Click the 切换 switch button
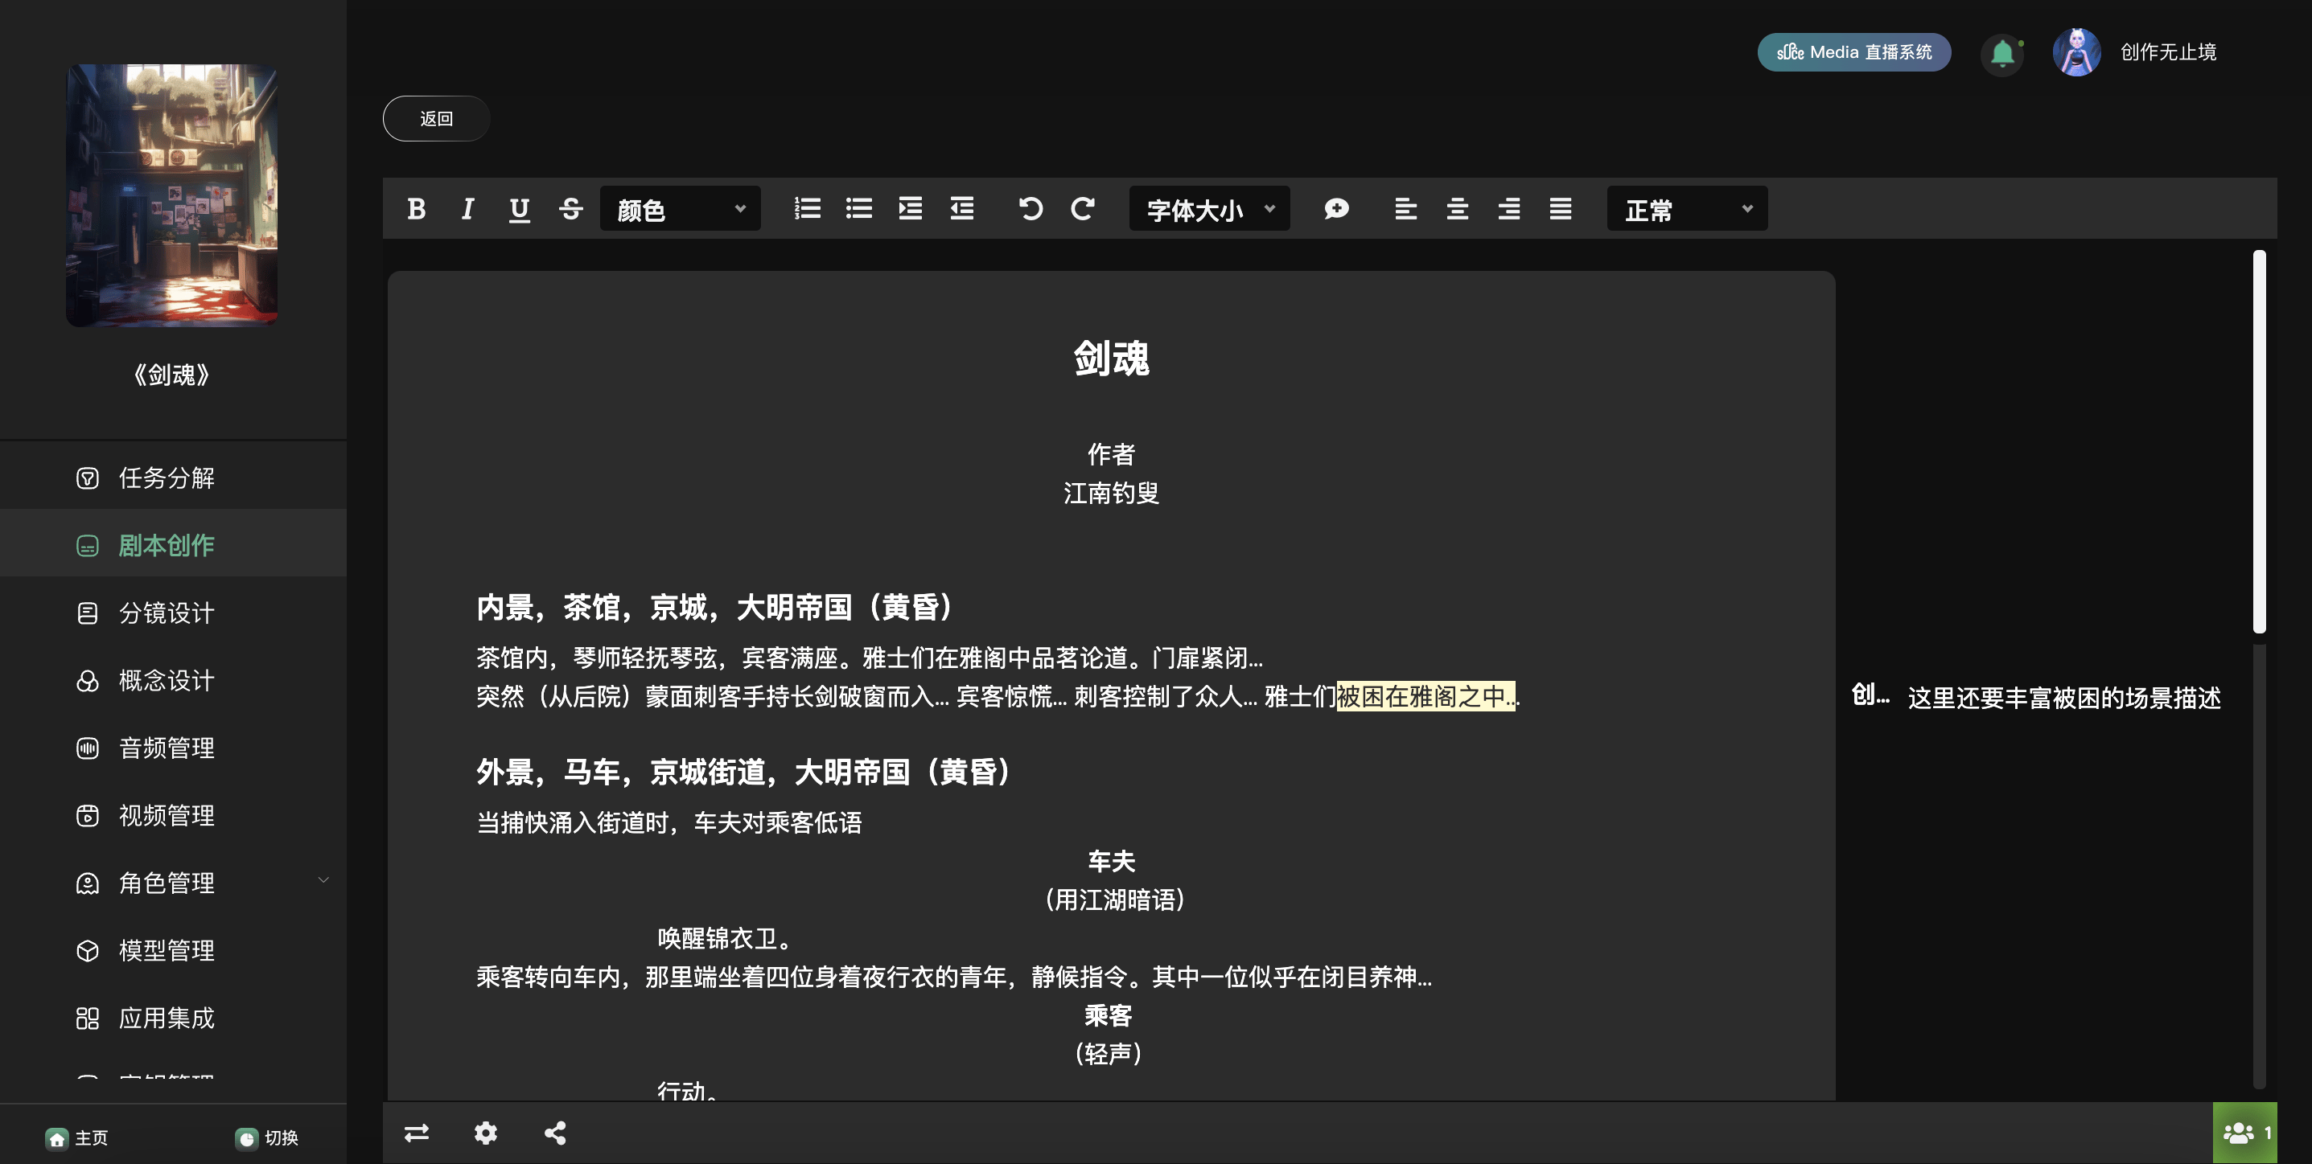This screenshot has width=2312, height=1164. click(267, 1138)
